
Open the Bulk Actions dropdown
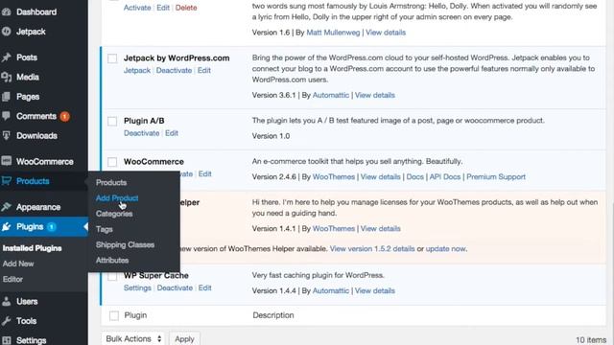pyautogui.click(x=133, y=338)
